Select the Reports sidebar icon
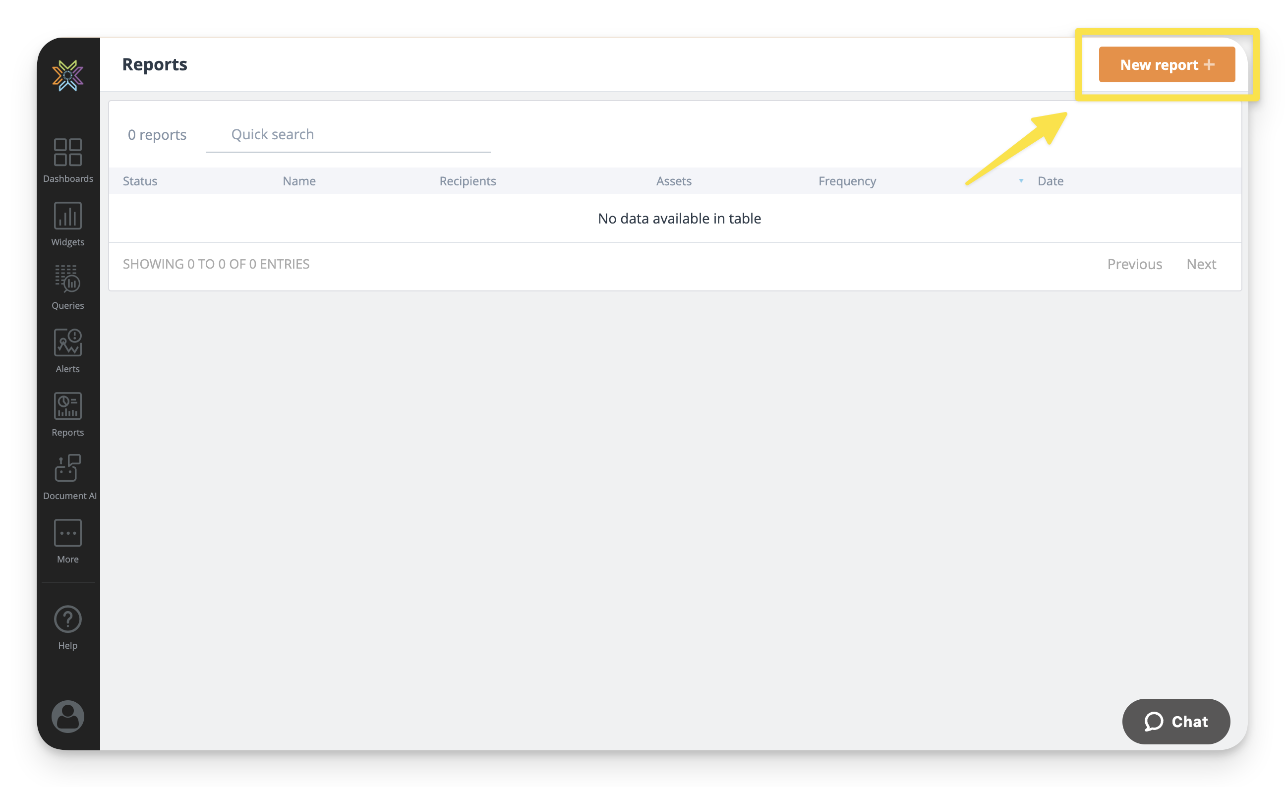The image size is (1285, 787). [68, 414]
